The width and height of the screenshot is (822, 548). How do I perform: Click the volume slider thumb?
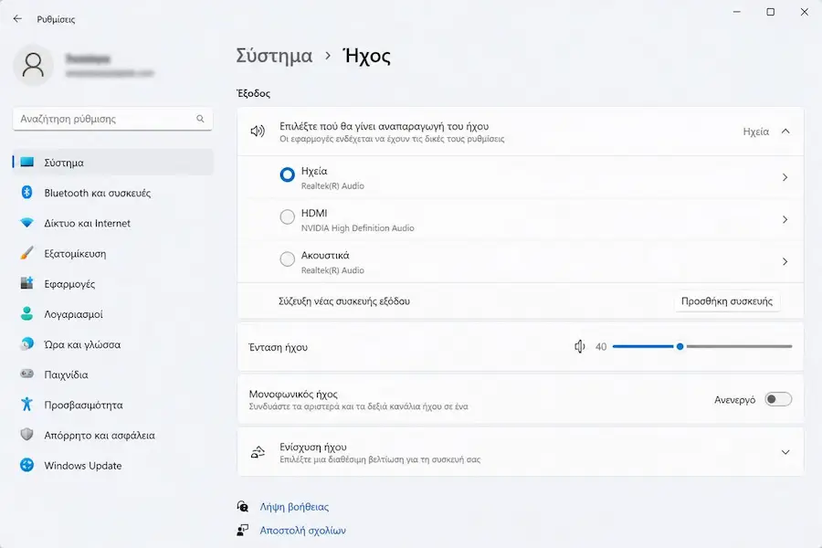point(680,347)
